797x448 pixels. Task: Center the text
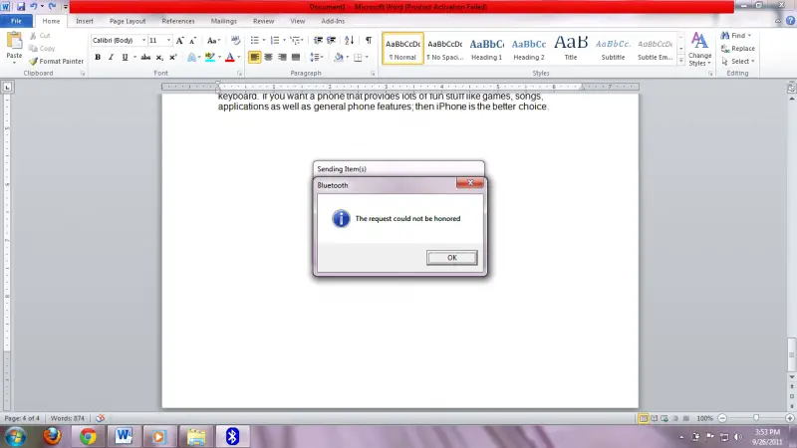[x=268, y=58]
